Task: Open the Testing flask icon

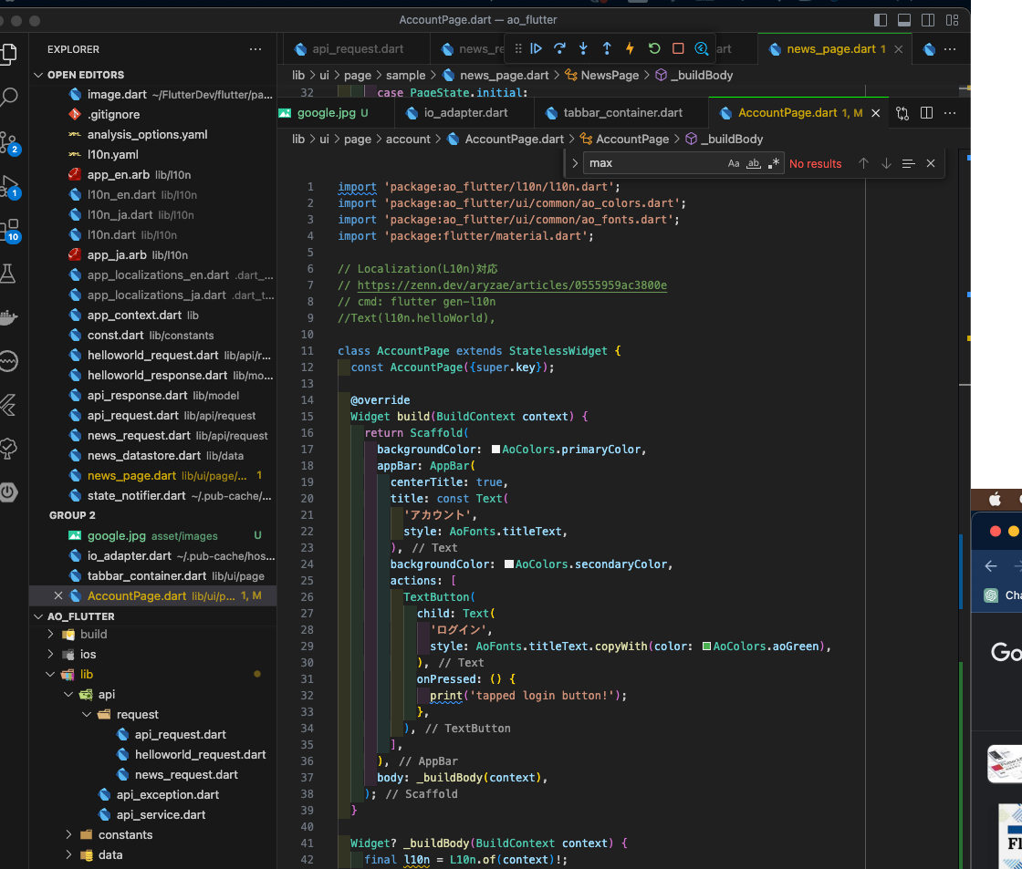Action: click(9, 273)
